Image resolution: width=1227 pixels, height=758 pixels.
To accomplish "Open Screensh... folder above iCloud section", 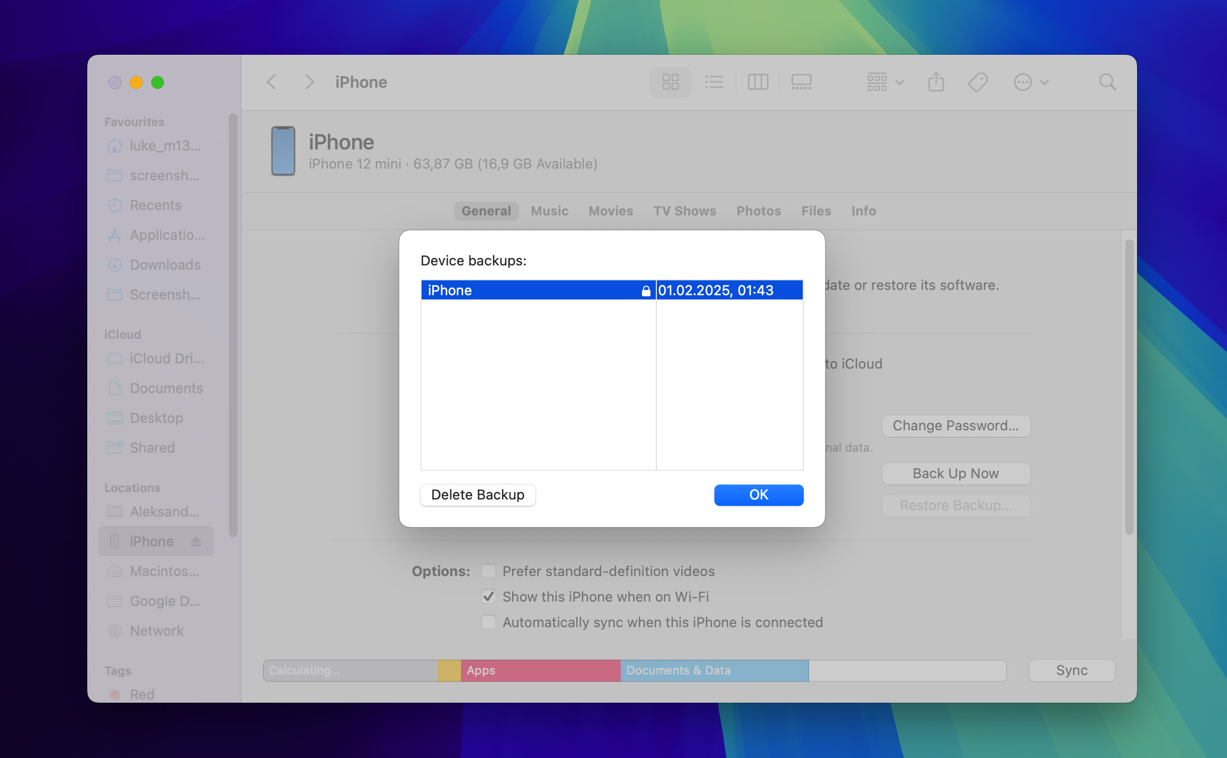I will [x=154, y=295].
